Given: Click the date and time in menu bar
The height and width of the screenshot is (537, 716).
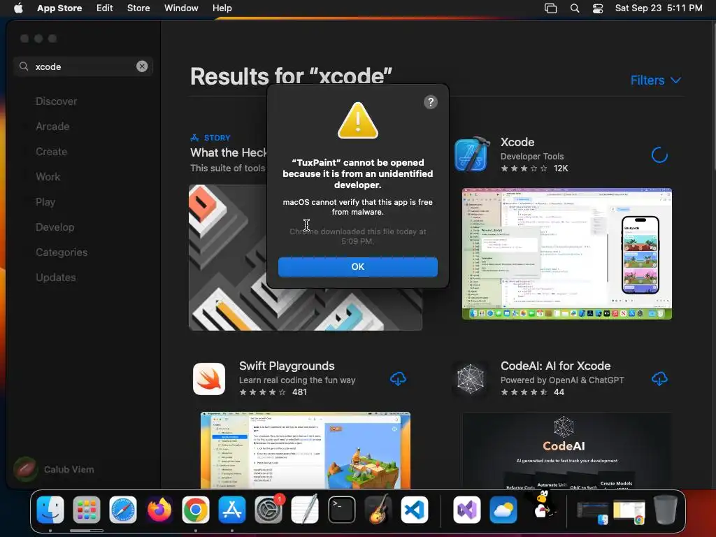Looking at the screenshot, I should pos(659,8).
